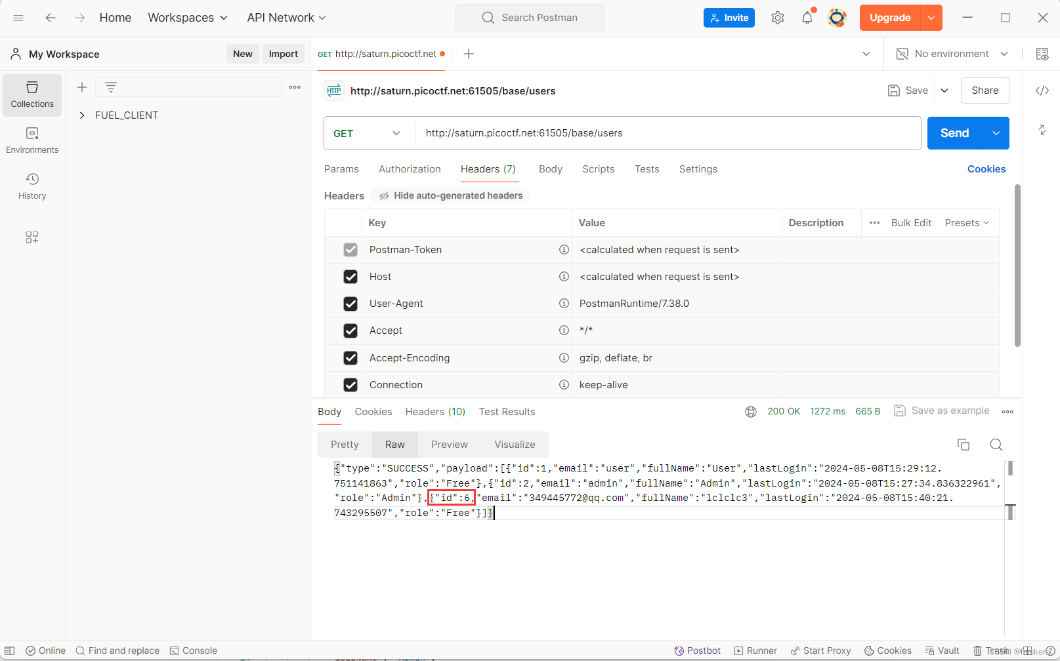Click the Invite button
The width and height of the screenshot is (1060, 661).
coord(729,18)
